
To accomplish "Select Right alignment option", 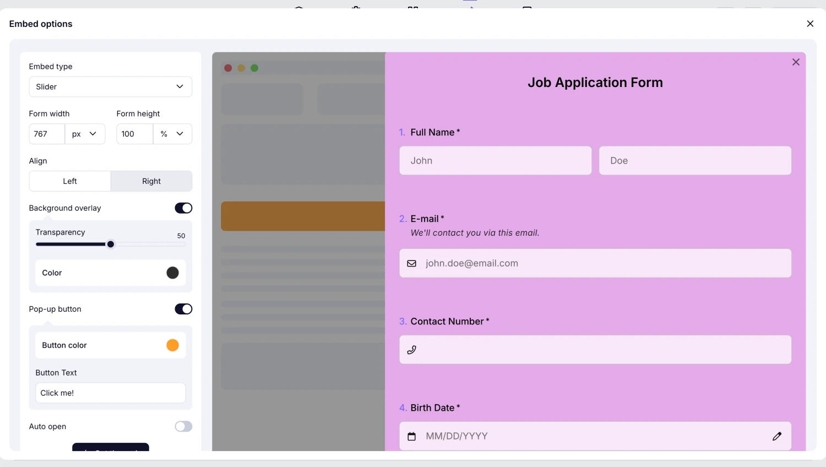I will tap(151, 181).
